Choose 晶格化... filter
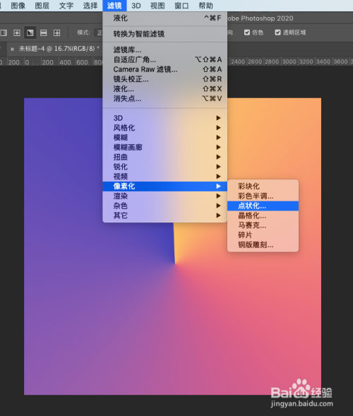Viewport: 353px width, 416px height. 263,215
